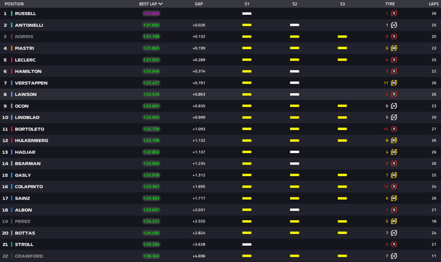Click Hadjar's medium tyre icon
This screenshot has width=441, height=262.
(x=394, y=152)
